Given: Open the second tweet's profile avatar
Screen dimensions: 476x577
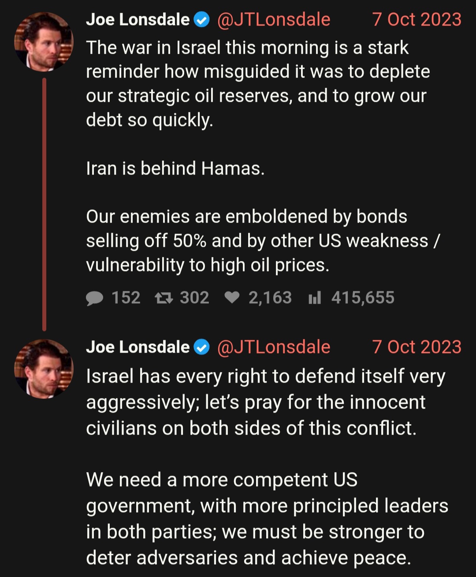Looking at the screenshot, I should (x=44, y=369).
